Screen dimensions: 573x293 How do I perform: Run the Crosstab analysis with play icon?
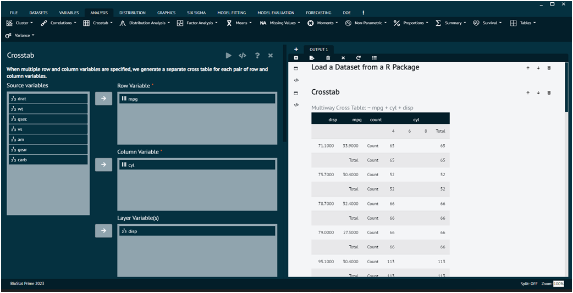pyautogui.click(x=228, y=56)
